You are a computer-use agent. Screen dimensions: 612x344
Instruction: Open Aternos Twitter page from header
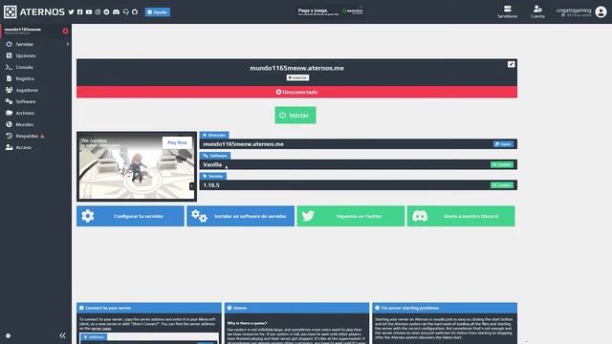[x=71, y=12]
